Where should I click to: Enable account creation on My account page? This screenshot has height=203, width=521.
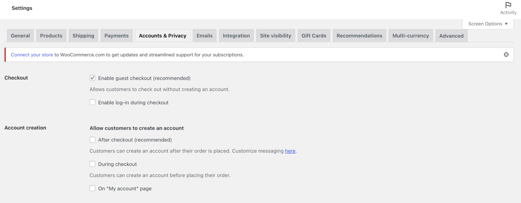pyautogui.click(x=92, y=188)
